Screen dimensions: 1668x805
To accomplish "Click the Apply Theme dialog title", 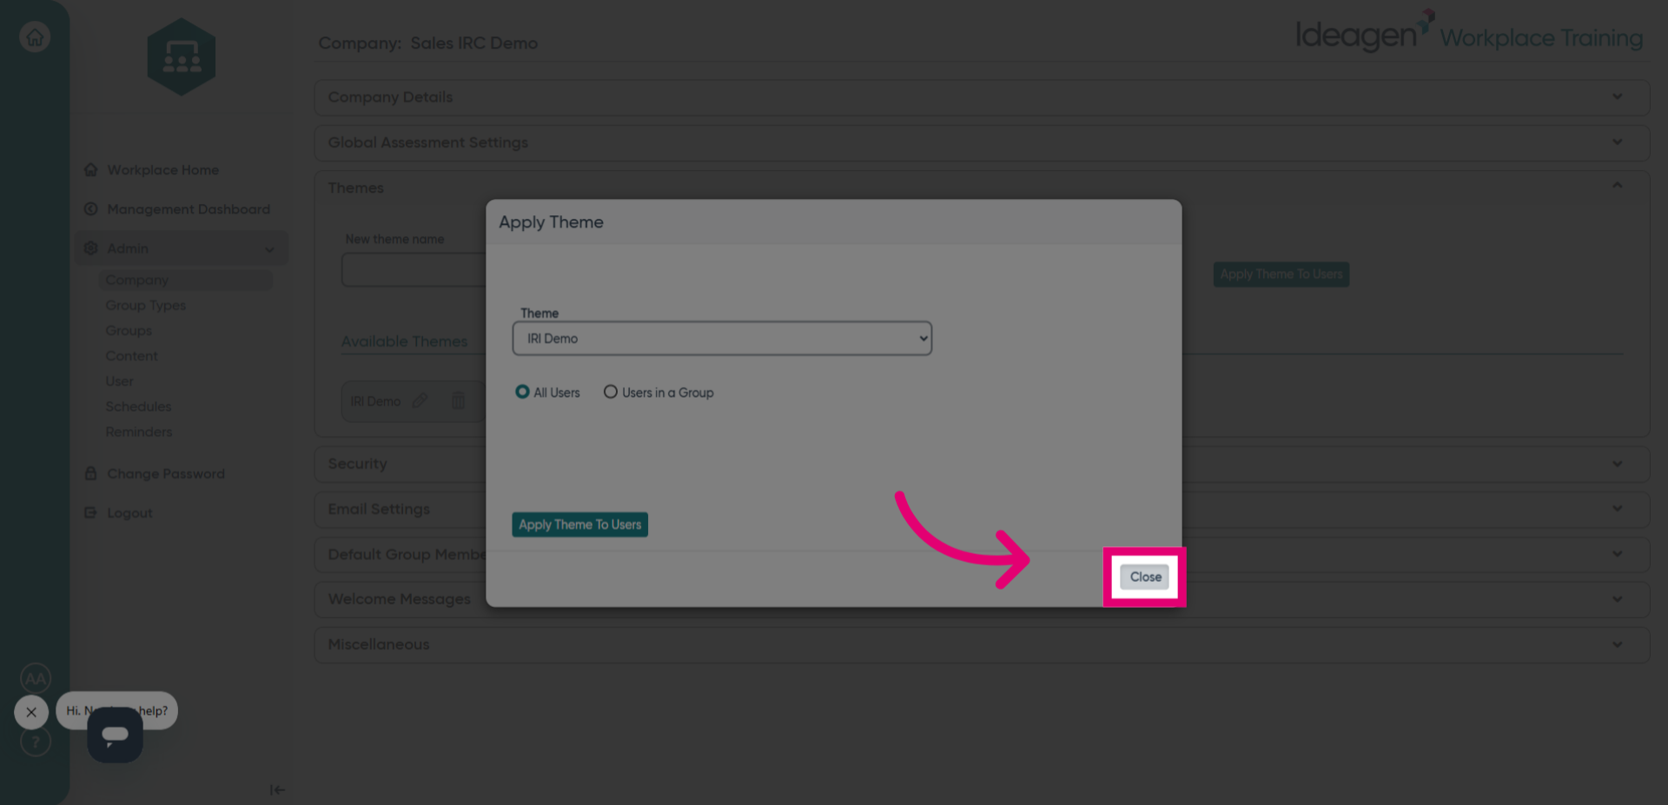I will (551, 222).
